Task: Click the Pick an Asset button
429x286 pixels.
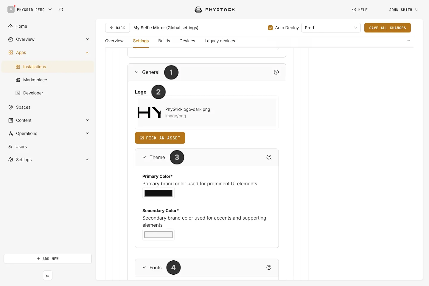Action: click(160, 138)
